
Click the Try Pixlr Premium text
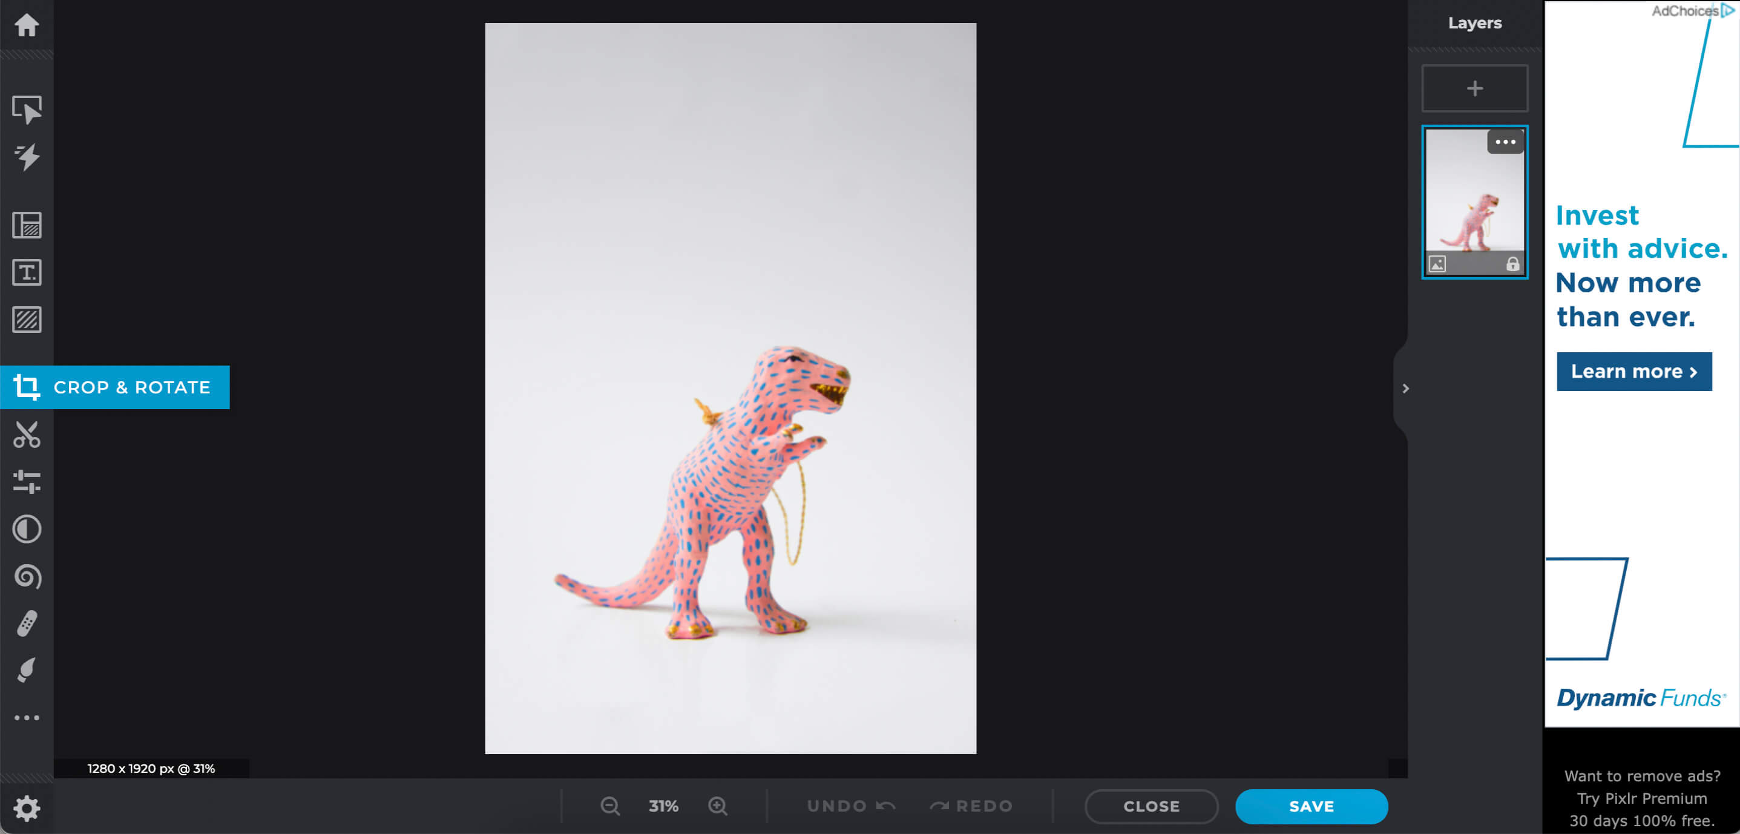coord(1641,798)
